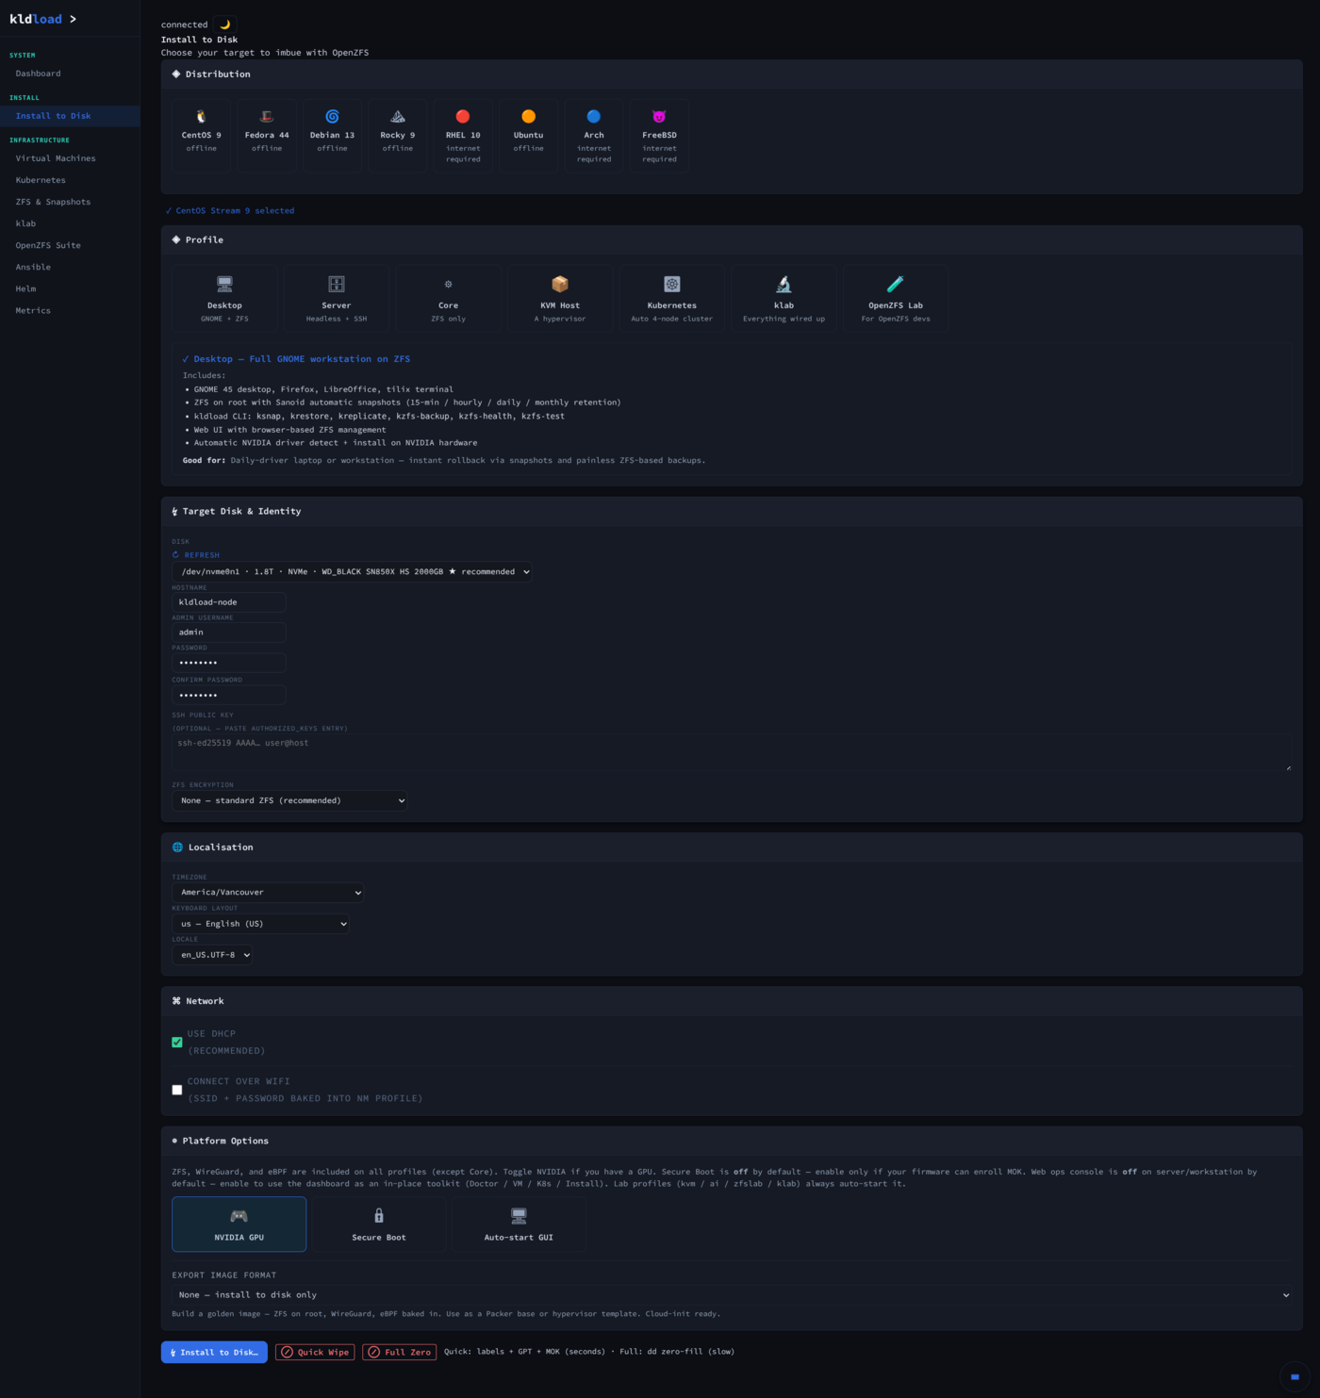1320x1398 pixels.
Task: Click the hostname input field
Action: [x=229, y=602]
